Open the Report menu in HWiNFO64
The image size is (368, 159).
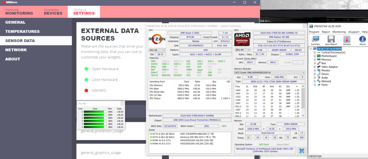tap(326, 32)
